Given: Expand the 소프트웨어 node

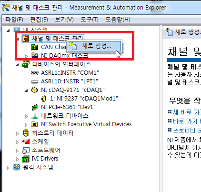Looking at the screenshot, I should (17, 151).
